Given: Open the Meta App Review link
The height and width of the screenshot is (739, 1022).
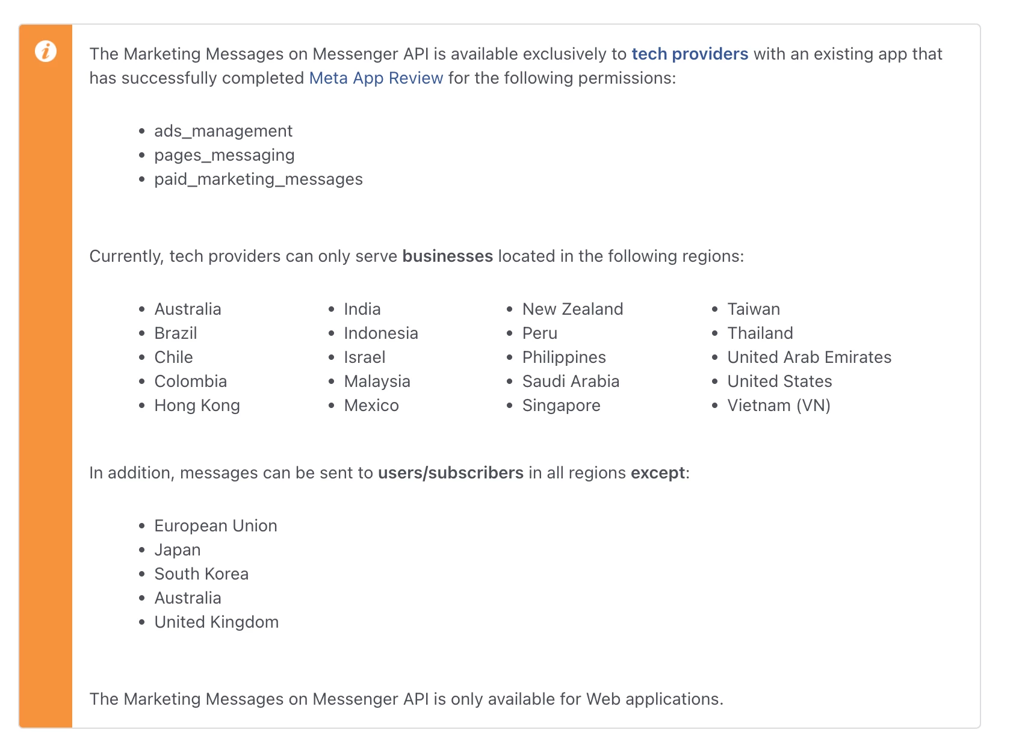Looking at the screenshot, I should [x=376, y=78].
